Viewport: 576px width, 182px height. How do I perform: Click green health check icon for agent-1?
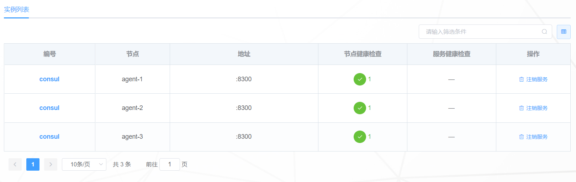(360, 79)
